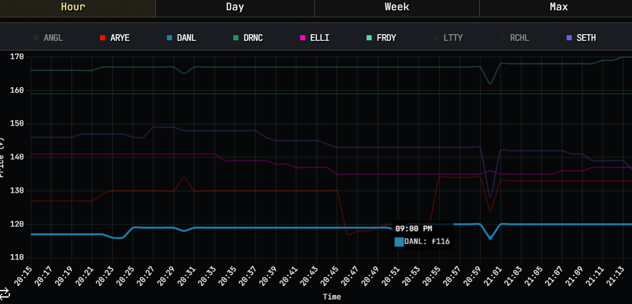Click the 160 price axis label
Image resolution: width=632 pixels, height=304 pixels.
pyautogui.click(x=17, y=90)
